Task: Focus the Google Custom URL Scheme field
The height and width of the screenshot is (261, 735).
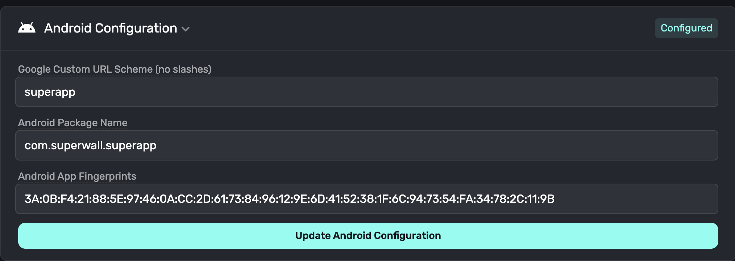Action: [x=366, y=92]
